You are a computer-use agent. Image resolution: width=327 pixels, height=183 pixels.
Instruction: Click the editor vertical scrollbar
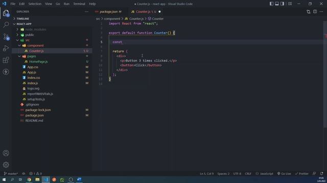click(325, 75)
